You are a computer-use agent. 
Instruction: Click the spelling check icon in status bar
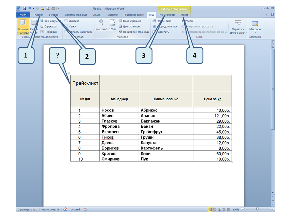[65, 209]
